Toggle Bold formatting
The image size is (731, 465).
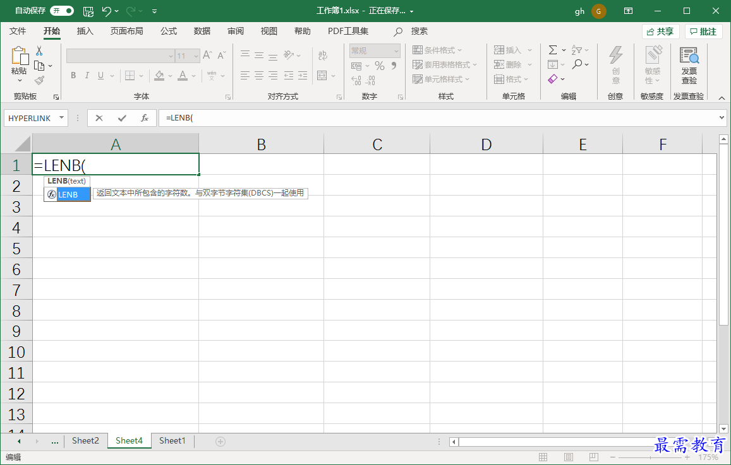click(x=73, y=76)
